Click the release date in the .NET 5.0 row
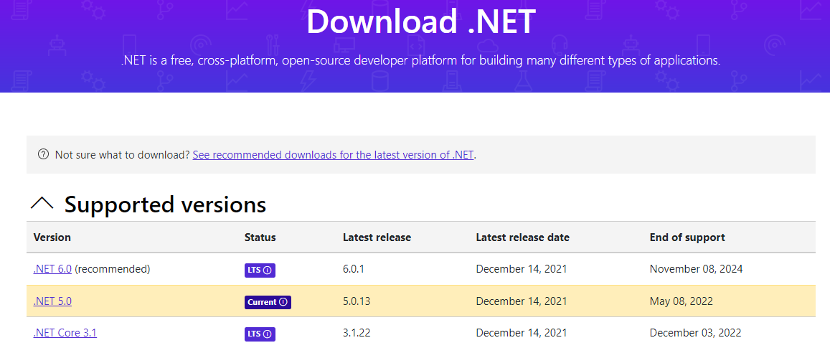Screen dimensions: 830x353 click(522, 301)
